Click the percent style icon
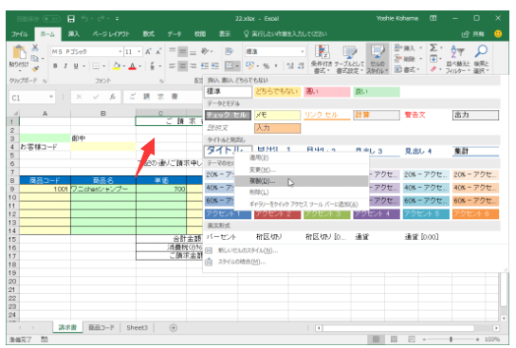Screen dimensions: 516x348 point(267,66)
